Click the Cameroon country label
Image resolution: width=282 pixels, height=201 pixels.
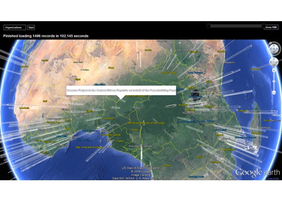pyautogui.click(x=108, y=118)
